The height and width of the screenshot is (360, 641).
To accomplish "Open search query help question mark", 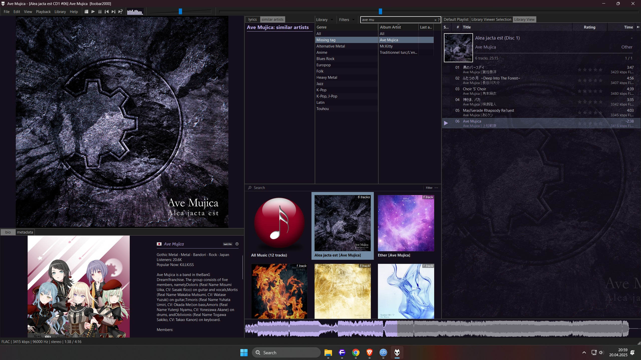I will tap(439, 20).
